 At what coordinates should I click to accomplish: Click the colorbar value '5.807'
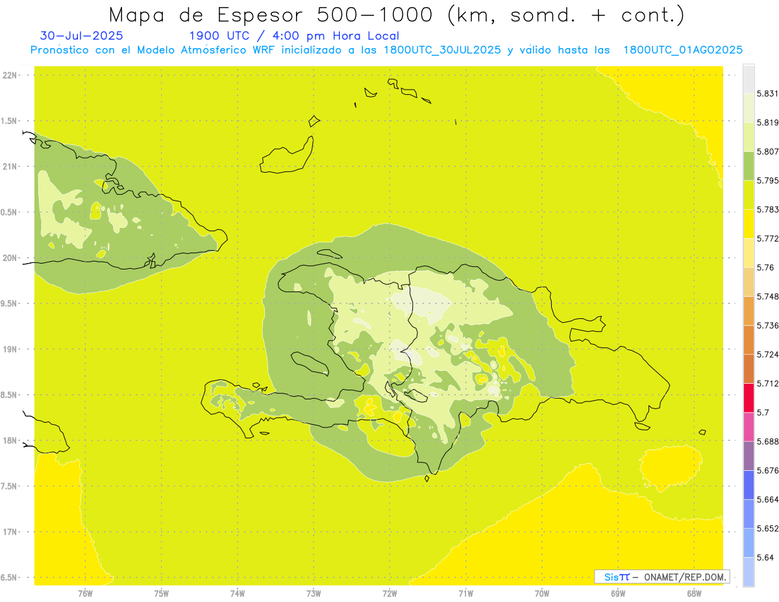(x=767, y=151)
